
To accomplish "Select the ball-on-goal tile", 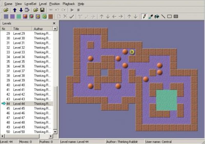I will pos(32,17).
